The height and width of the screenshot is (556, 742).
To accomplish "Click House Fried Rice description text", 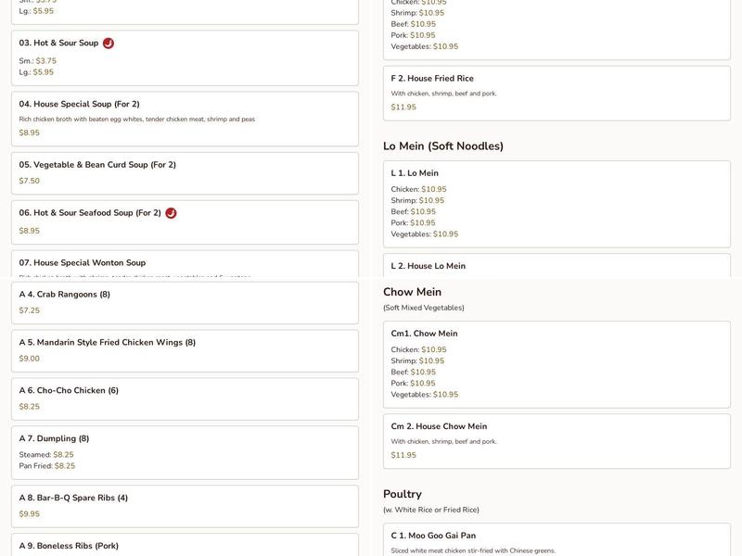I will [444, 94].
